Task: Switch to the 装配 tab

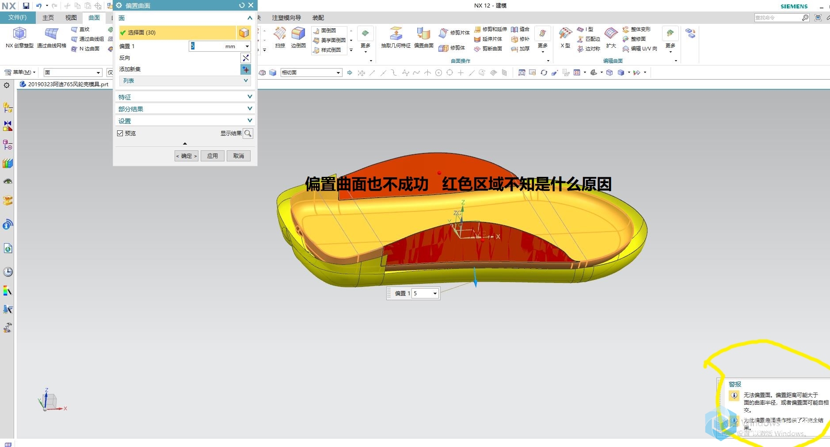Action: [318, 18]
